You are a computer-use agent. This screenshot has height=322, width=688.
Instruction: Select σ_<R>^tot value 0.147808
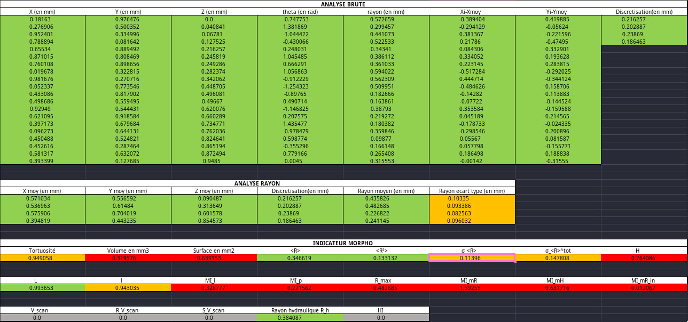[x=558, y=258]
